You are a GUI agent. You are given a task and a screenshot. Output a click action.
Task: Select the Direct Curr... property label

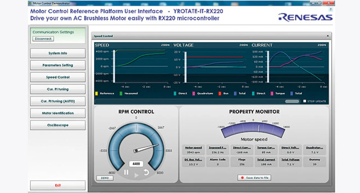coord(242,147)
